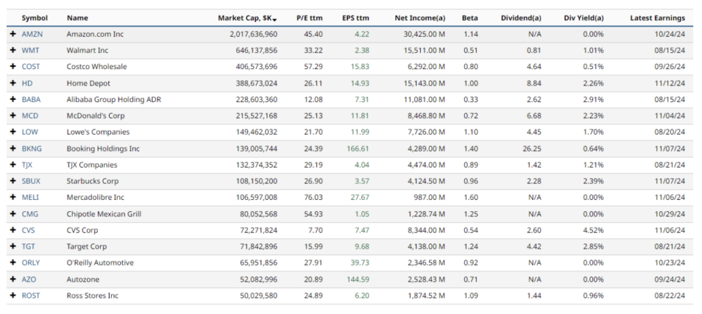Expand the ROST row plus icon
Image resolution: width=702 pixels, height=314 pixels.
point(13,296)
